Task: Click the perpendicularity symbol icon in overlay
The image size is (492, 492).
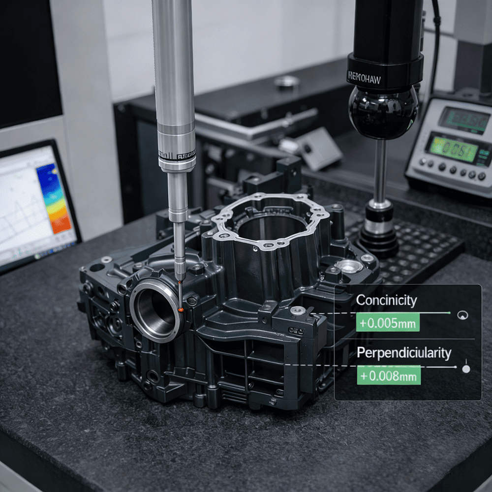Action: [466, 368]
